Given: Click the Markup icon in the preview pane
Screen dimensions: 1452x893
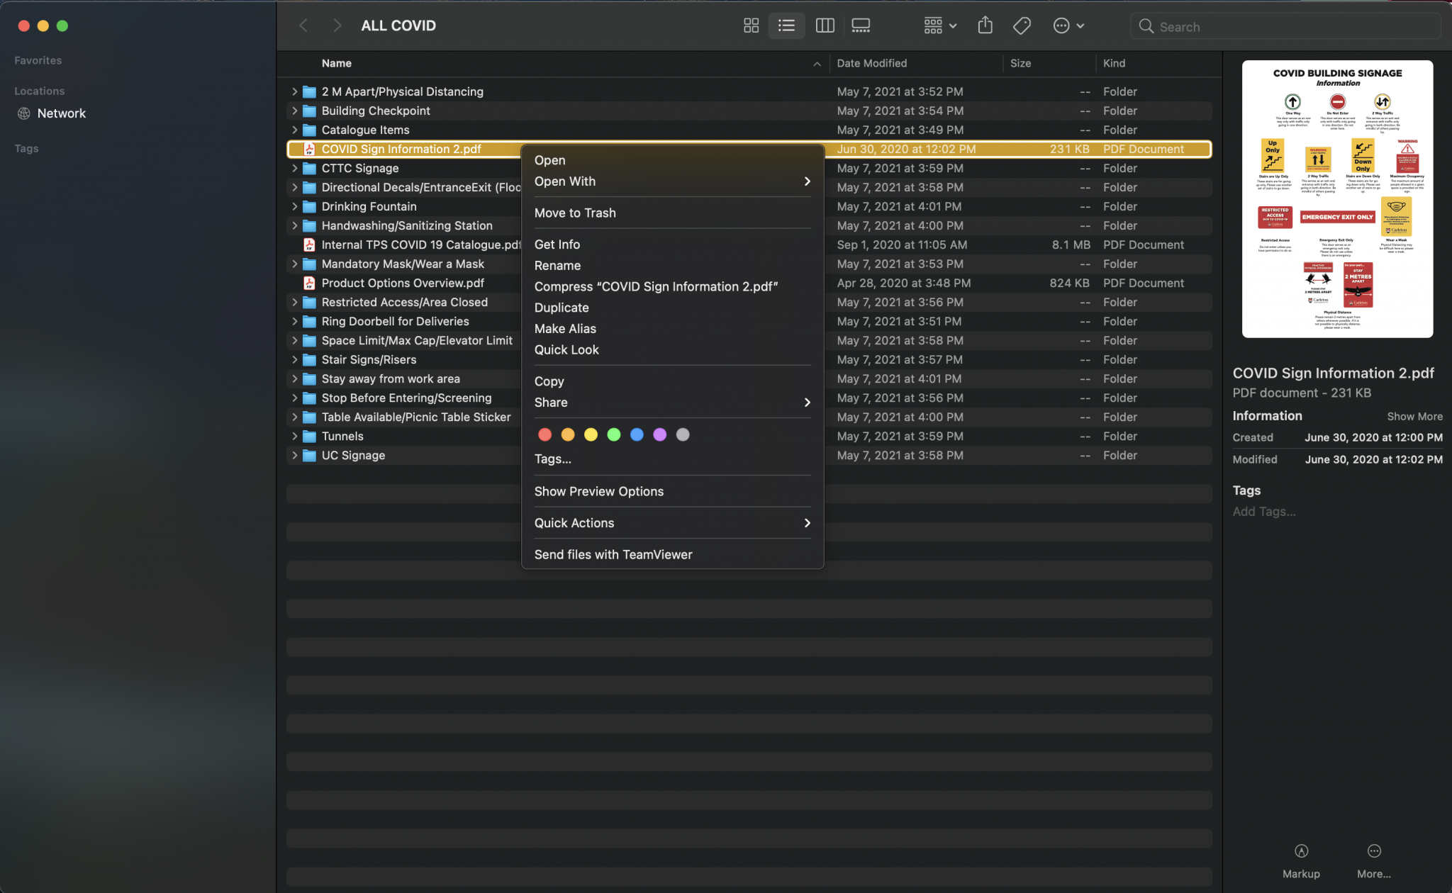Looking at the screenshot, I should (x=1300, y=852).
